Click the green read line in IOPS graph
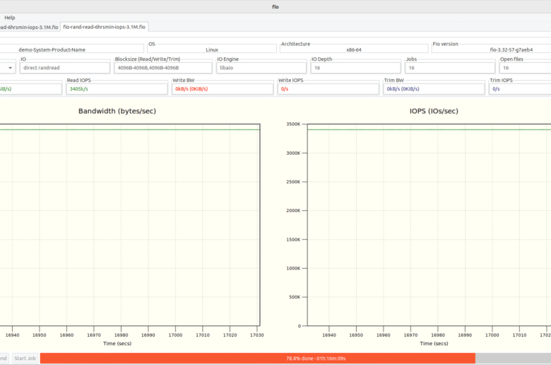Image resolution: width=551 pixels, height=365 pixels. pos(429,129)
